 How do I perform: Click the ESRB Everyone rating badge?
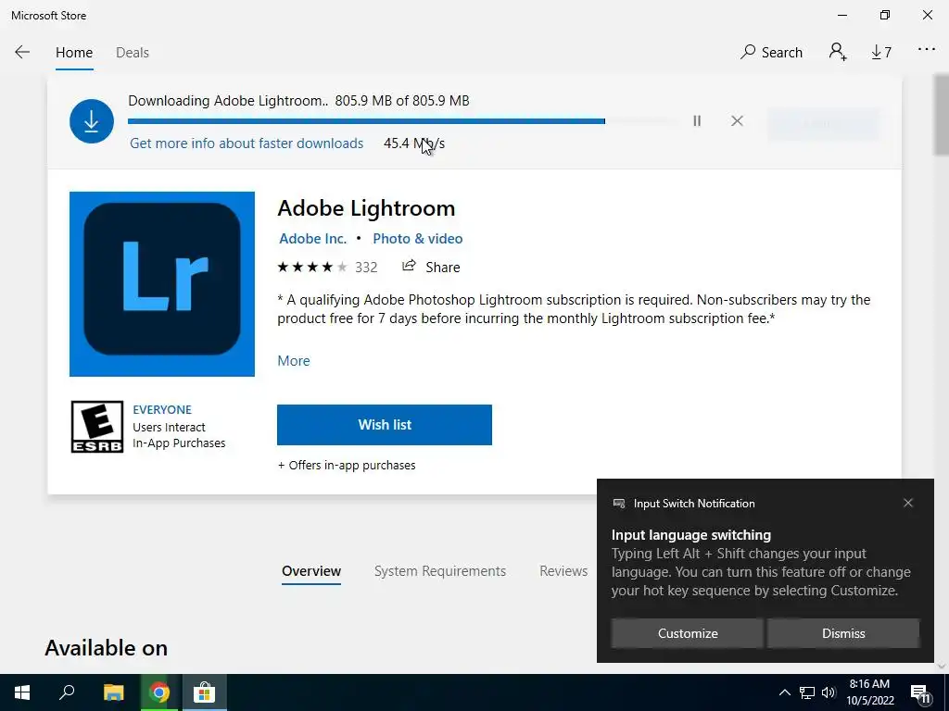96,427
